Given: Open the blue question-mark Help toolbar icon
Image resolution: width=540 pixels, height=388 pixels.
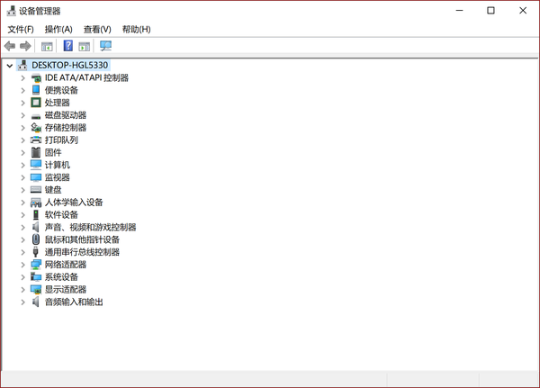Looking at the screenshot, I should coord(68,46).
